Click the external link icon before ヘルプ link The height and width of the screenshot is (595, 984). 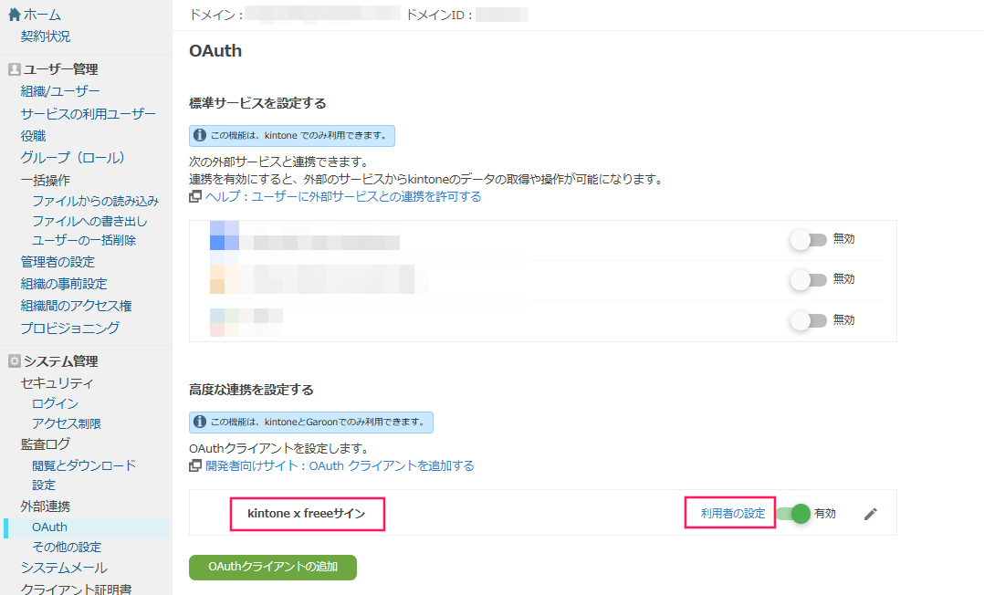[x=195, y=196]
